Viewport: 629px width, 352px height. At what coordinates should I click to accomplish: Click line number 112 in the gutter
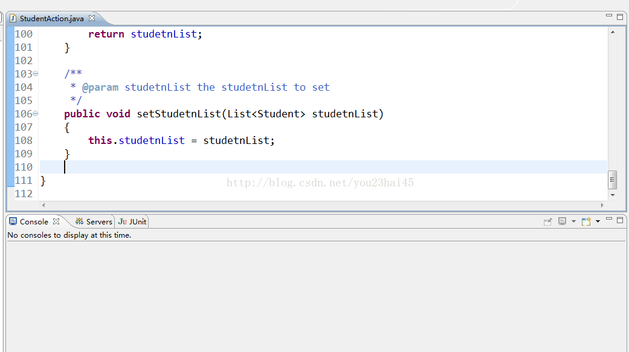[x=24, y=194]
